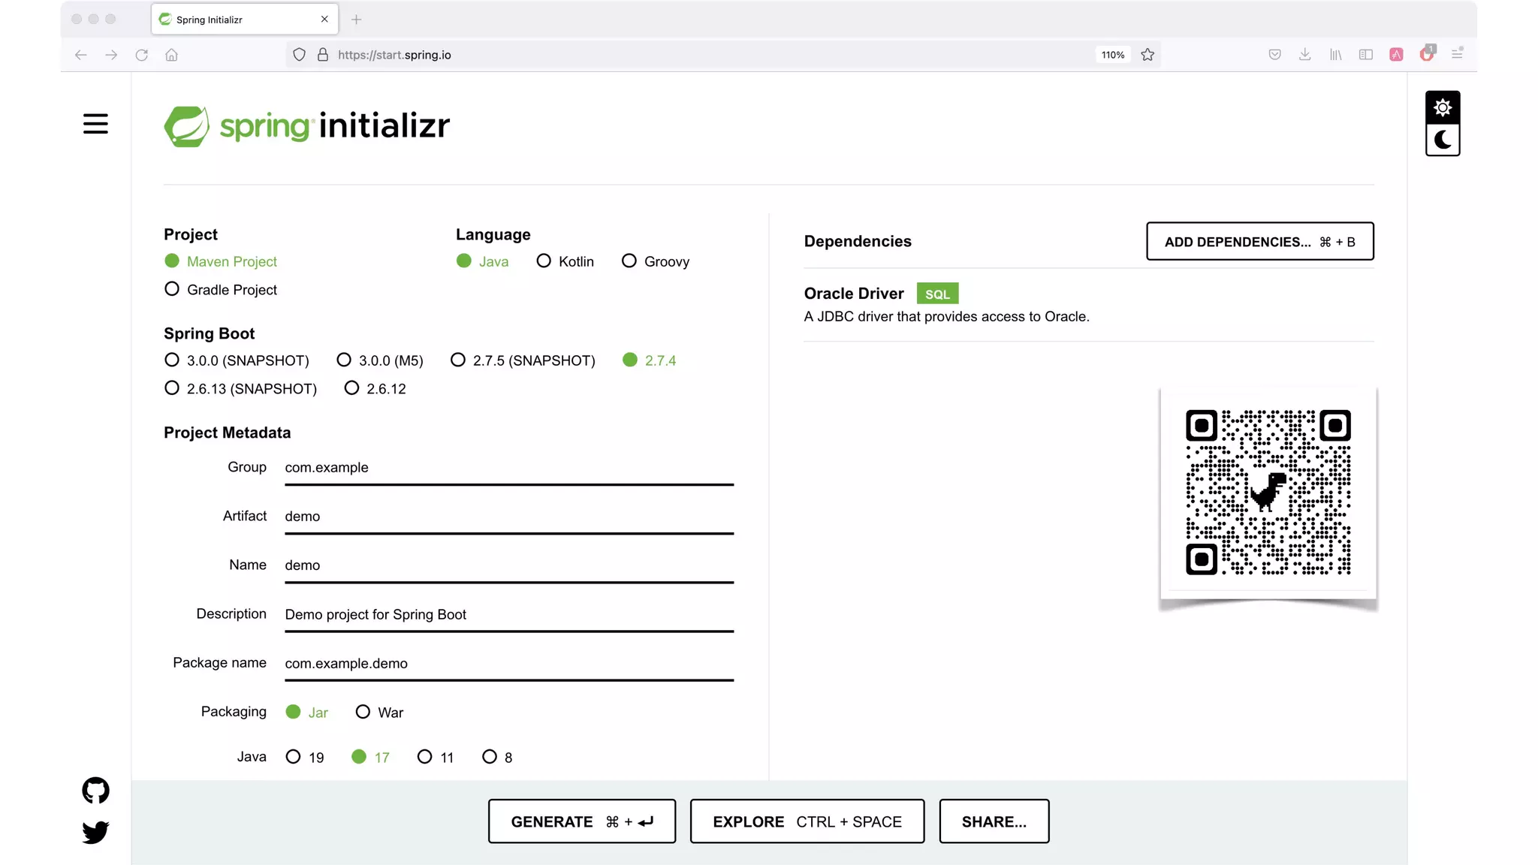The image size is (1538, 865).
Task: Pick Spring Boot 3.0.0 (M5)
Action: pyautogui.click(x=344, y=360)
